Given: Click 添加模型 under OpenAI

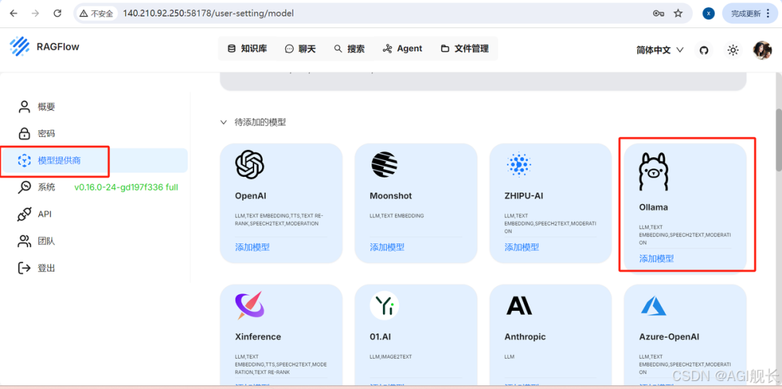Looking at the screenshot, I should [x=253, y=247].
